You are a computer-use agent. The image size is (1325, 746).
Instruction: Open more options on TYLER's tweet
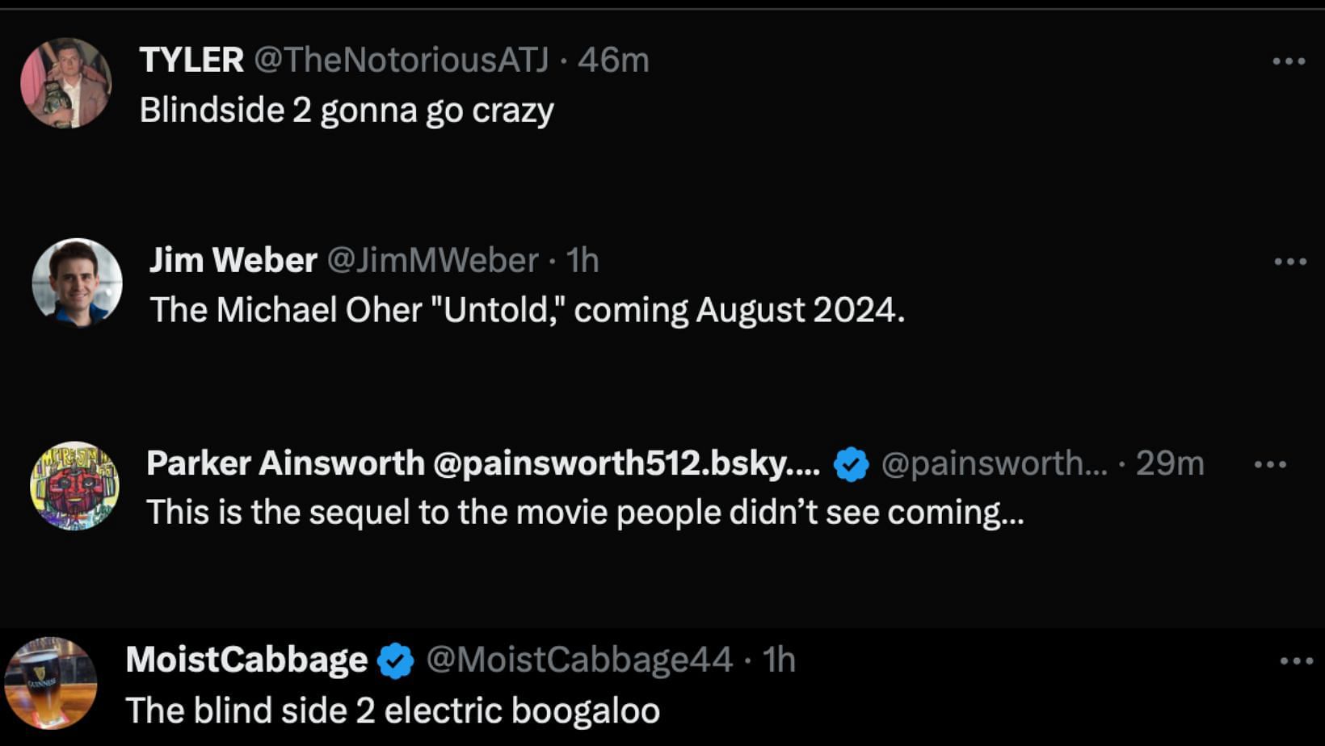[1288, 61]
